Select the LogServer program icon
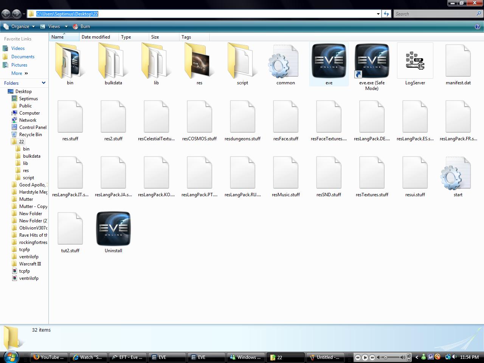484x363 pixels. coord(415,61)
